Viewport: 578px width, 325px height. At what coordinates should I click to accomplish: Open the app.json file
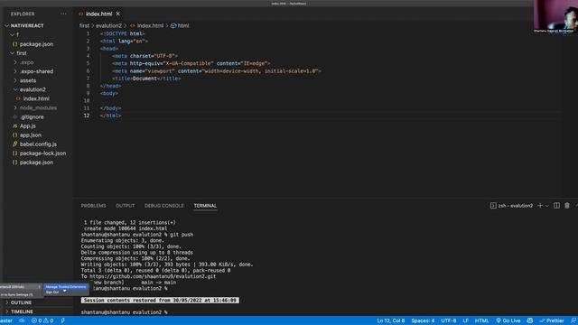coord(31,135)
